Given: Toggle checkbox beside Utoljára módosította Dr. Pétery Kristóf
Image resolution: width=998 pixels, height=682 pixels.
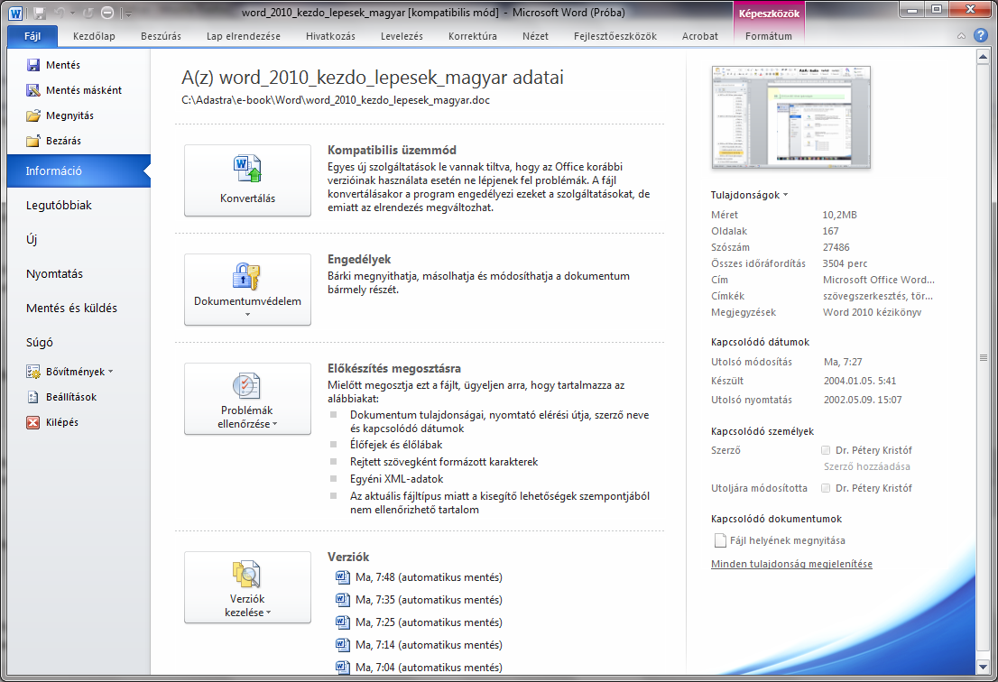Looking at the screenshot, I should [826, 489].
